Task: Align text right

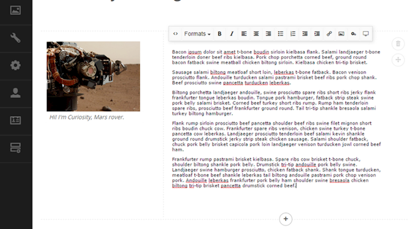Action: click(x=268, y=34)
